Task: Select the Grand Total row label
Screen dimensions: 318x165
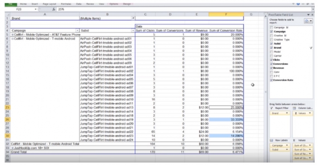Action: point(73,152)
